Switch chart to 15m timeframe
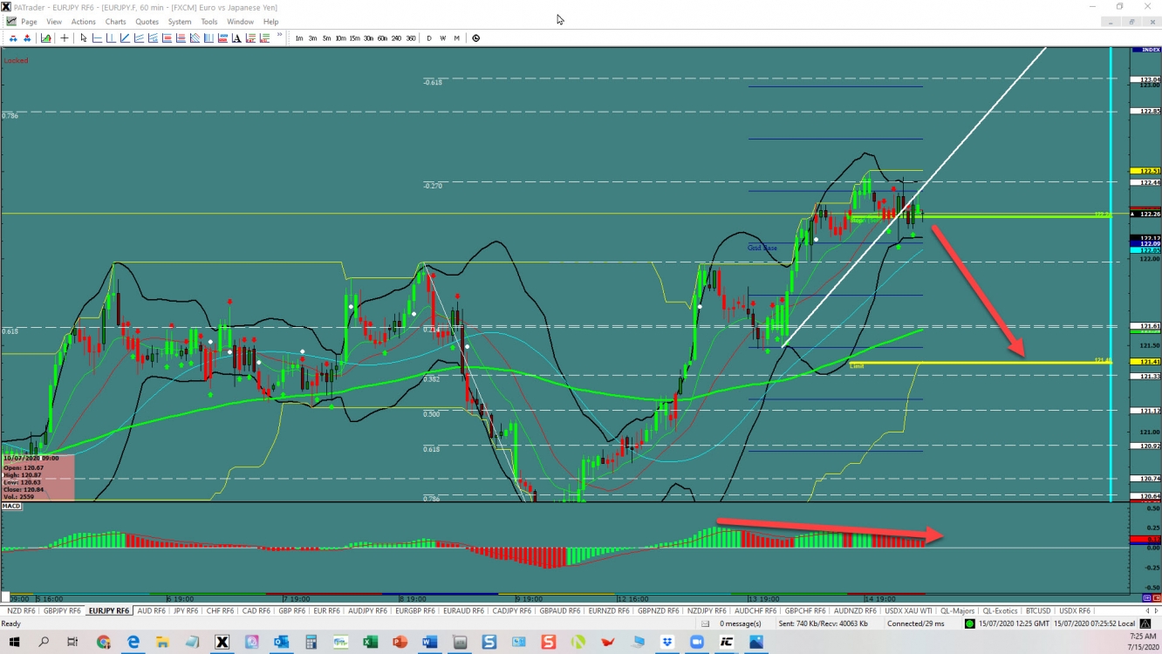The image size is (1162, 654). click(x=354, y=38)
